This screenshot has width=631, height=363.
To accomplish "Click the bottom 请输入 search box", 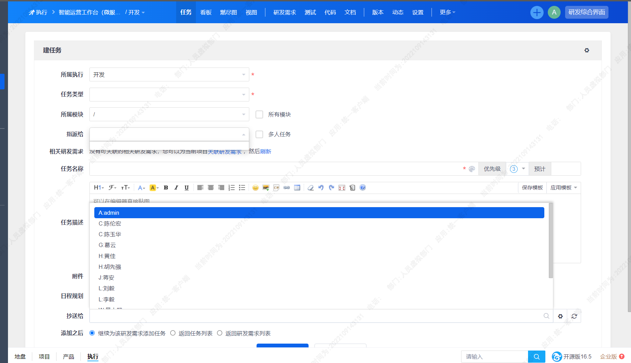I will pos(494,356).
